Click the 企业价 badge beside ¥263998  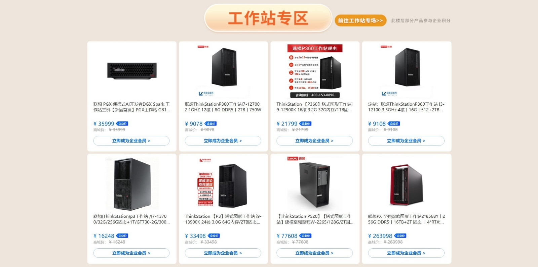400,236
